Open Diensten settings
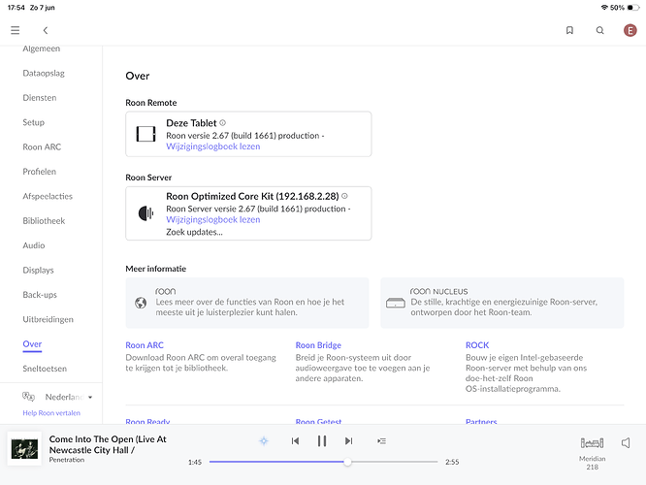Image resolution: width=646 pixels, height=485 pixels. point(40,98)
